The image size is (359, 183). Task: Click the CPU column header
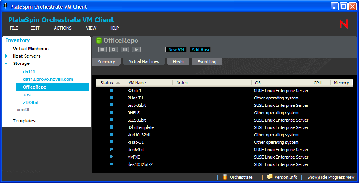pyautogui.click(x=320, y=83)
